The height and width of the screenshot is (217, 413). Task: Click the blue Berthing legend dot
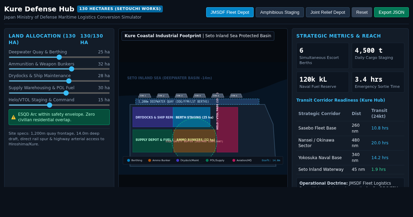(129, 160)
